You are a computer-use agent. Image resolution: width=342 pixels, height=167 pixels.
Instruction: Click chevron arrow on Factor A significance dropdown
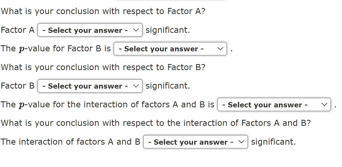click(135, 30)
